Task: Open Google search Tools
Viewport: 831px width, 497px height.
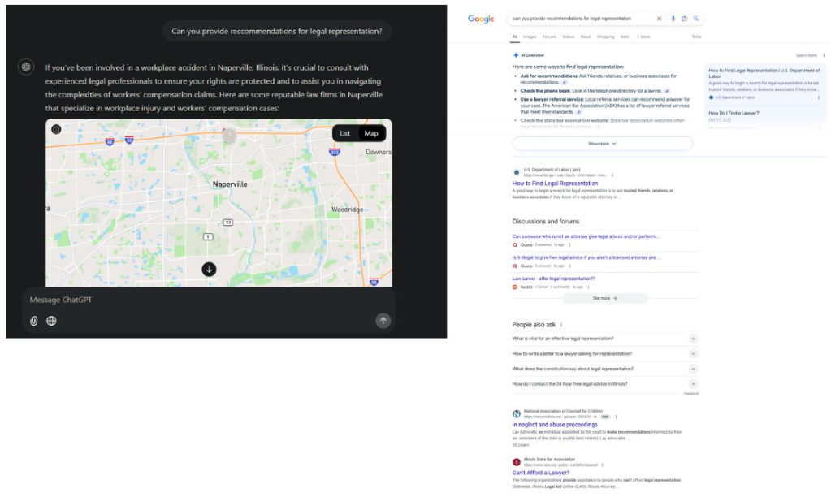Action: [696, 37]
